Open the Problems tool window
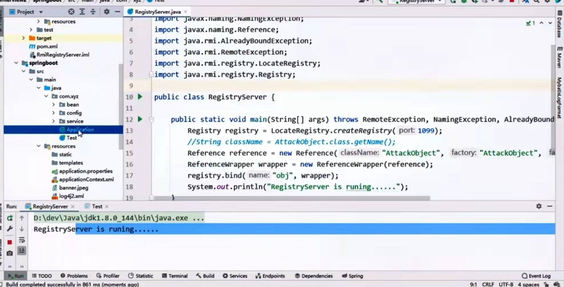 tap(74, 276)
